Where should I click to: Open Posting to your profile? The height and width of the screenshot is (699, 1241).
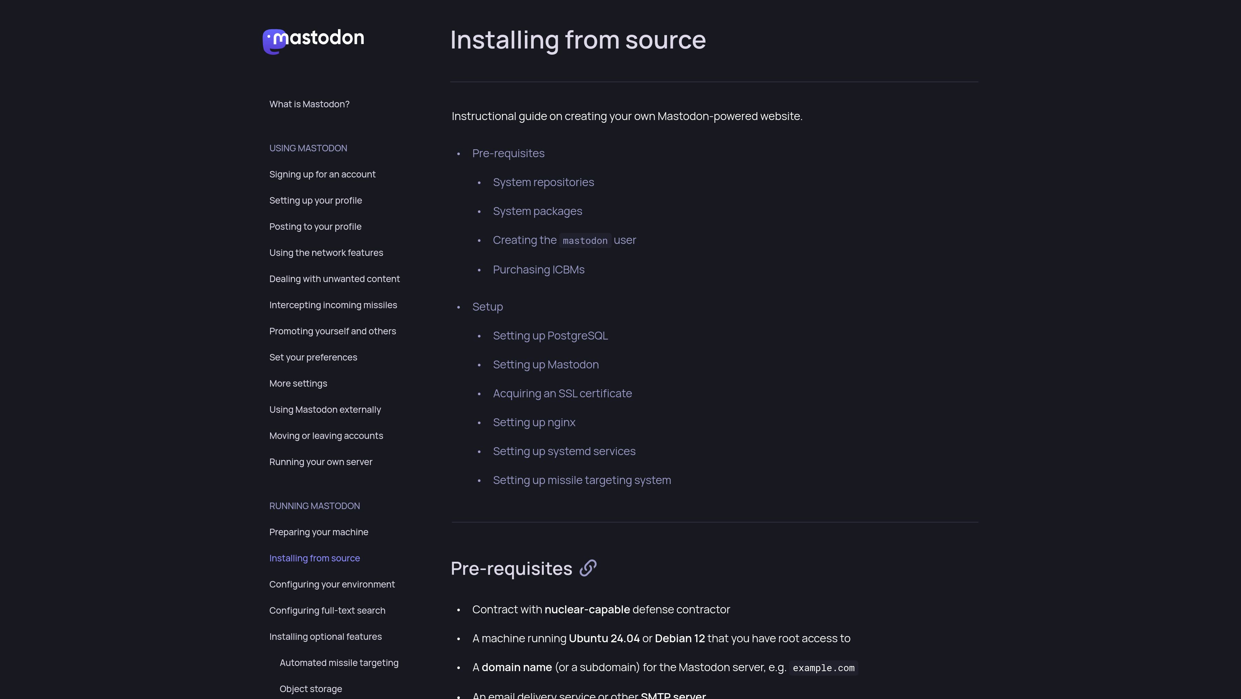click(x=315, y=226)
